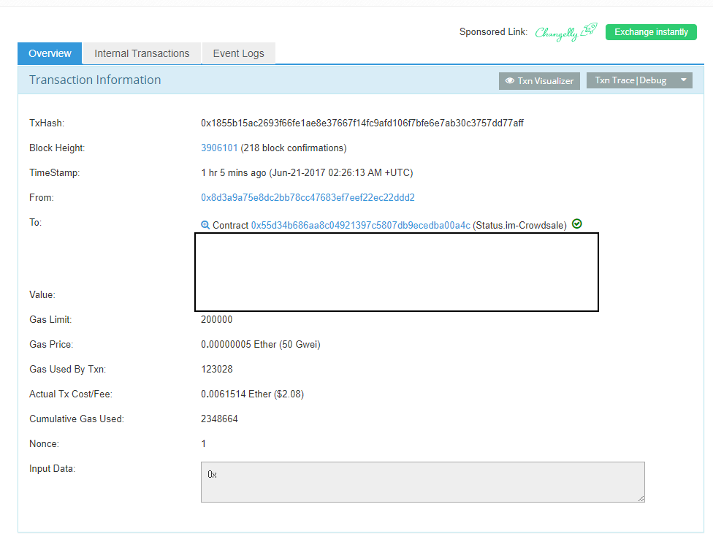Viewport: 713px width, 542px height.
Task: Select the Gas Limit value 200000
Action: point(216,320)
